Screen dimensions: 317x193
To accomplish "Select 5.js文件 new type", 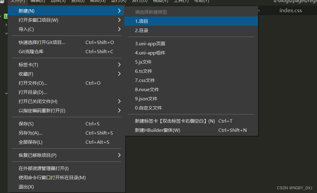I will click(191, 62).
